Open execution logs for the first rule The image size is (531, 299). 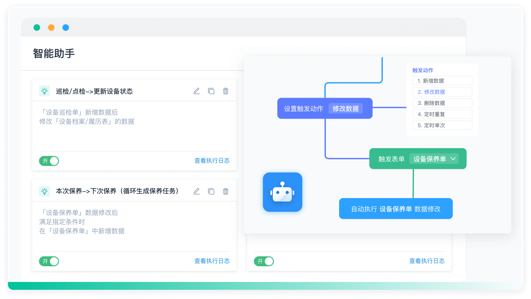[212, 161]
